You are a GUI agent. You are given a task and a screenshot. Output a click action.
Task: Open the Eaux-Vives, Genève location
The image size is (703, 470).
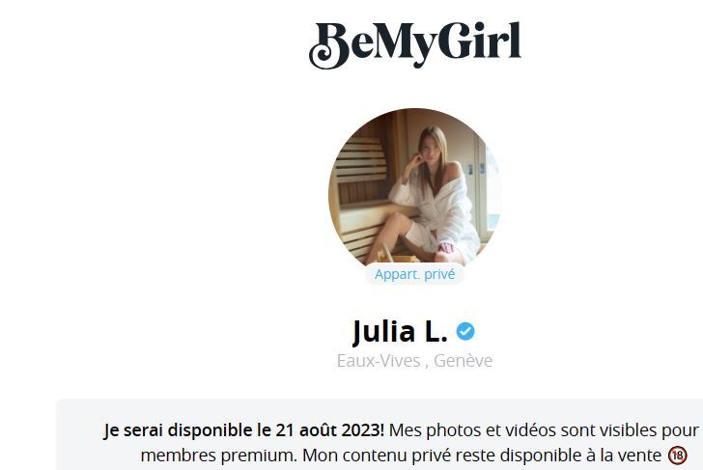click(x=414, y=361)
